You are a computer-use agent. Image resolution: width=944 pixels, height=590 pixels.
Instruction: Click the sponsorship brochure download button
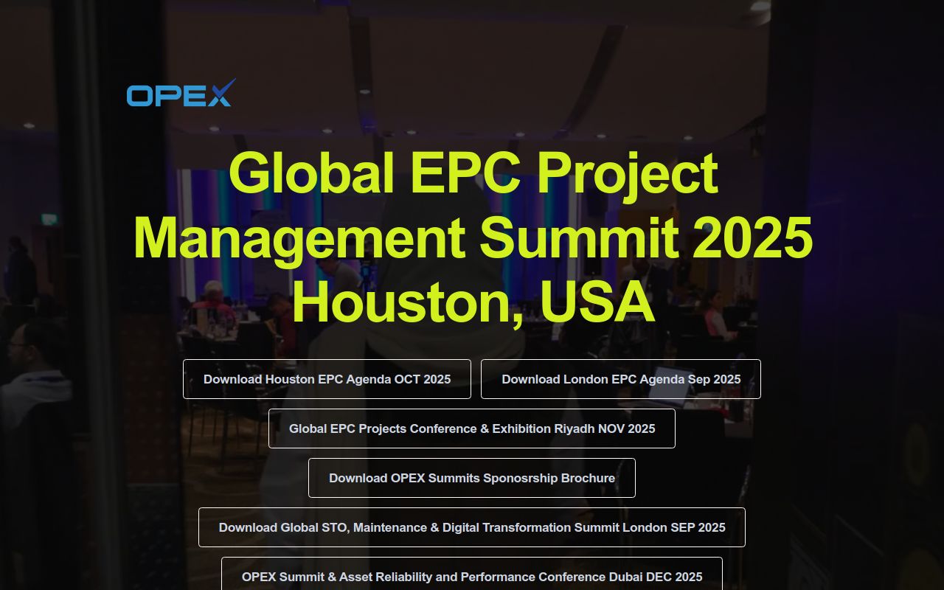(x=471, y=477)
